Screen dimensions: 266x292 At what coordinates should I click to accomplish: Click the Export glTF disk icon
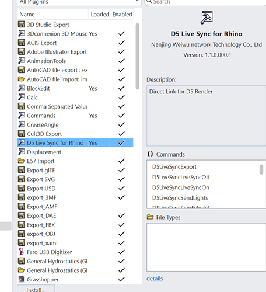(22, 170)
